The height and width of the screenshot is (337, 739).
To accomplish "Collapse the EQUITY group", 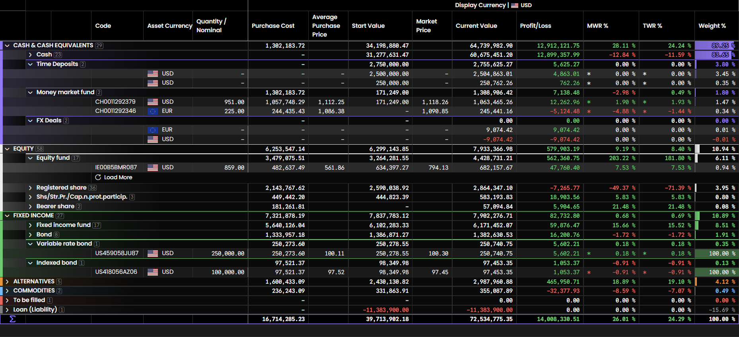I will 7,149.
